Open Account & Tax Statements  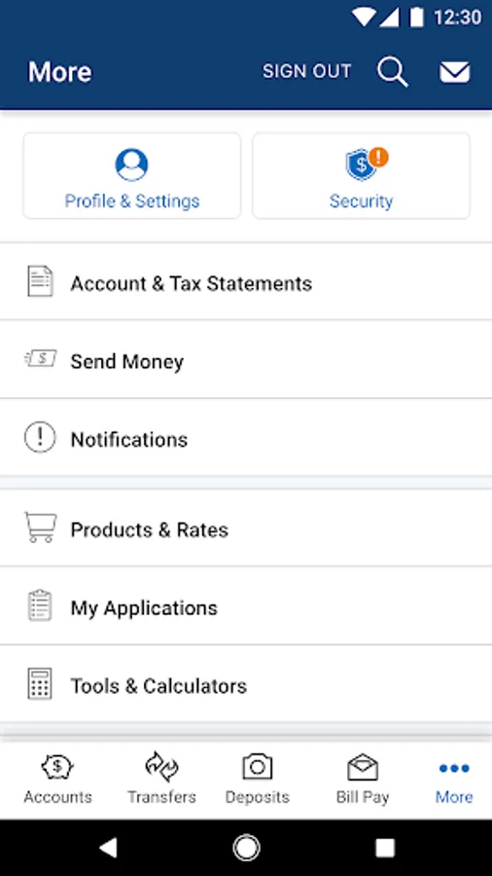click(x=246, y=281)
